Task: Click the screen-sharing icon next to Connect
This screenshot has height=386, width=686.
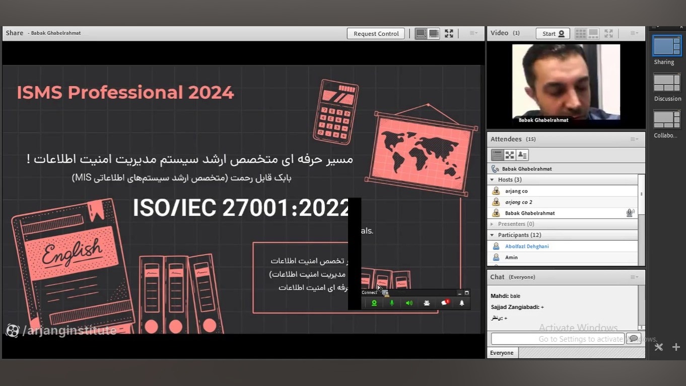Action: pos(385,293)
